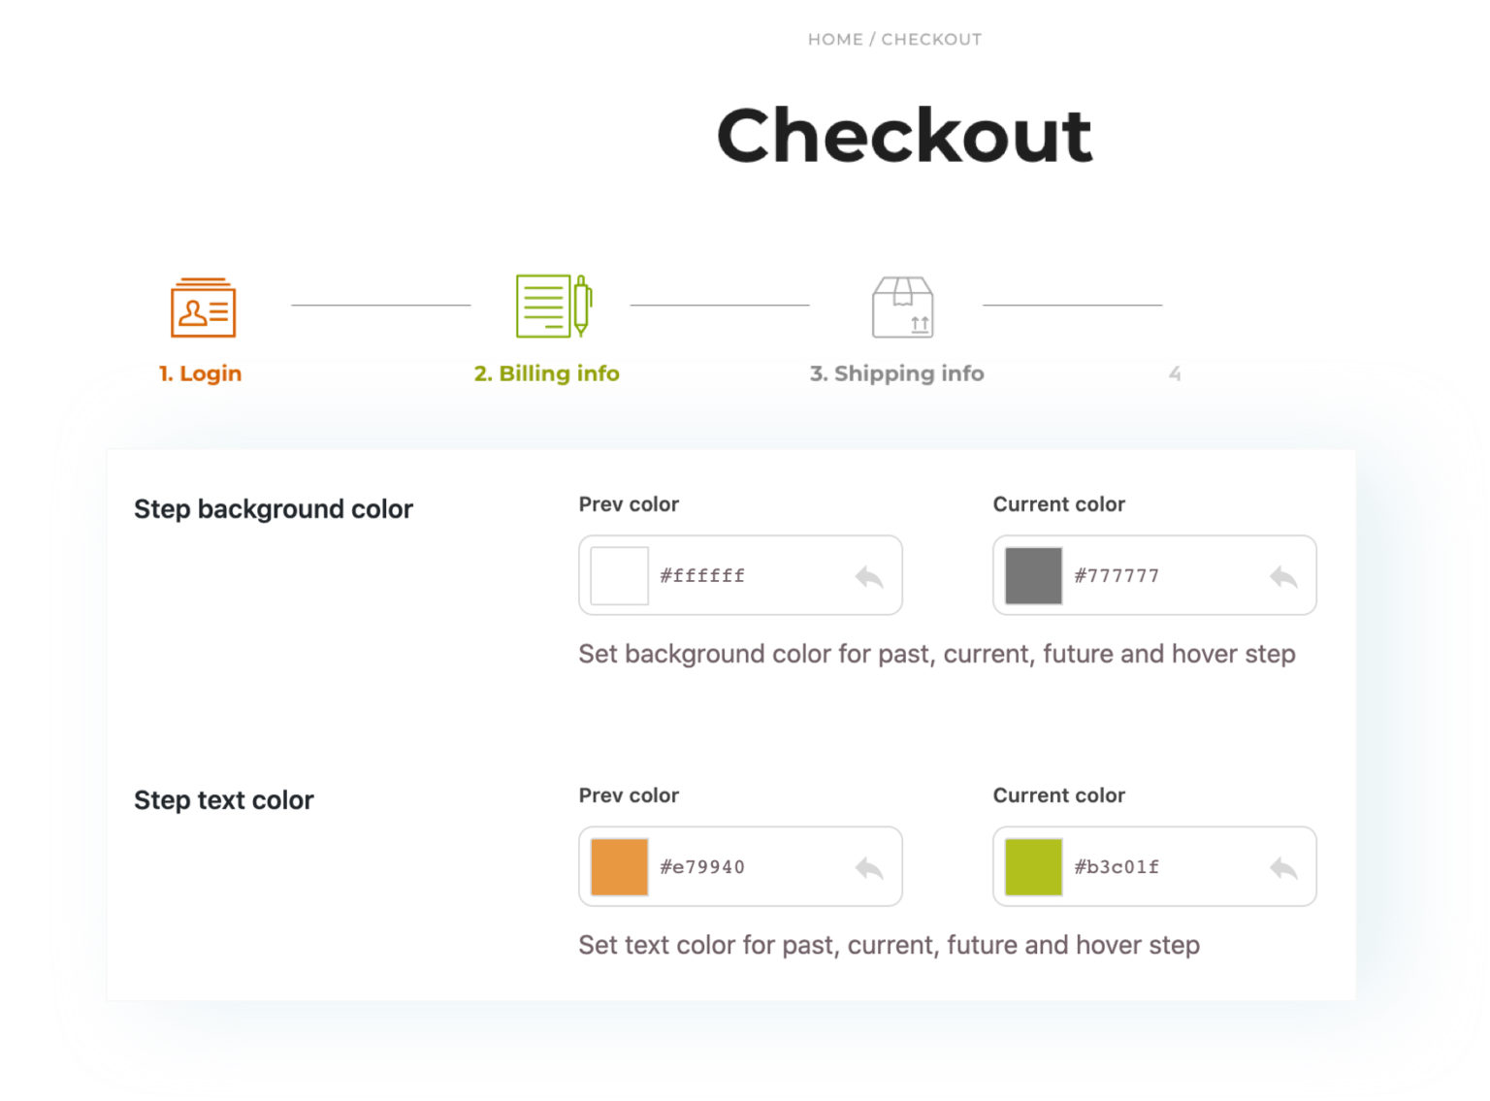This screenshot has height=1101, width=1490.
Task: Pick the white step background Prev color swatch
Action: click(618, 574)
